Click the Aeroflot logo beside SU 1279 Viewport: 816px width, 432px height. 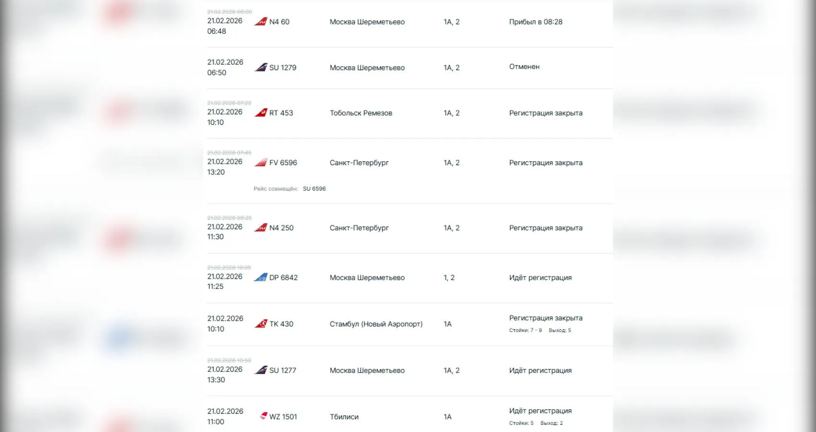coord(261,68)
